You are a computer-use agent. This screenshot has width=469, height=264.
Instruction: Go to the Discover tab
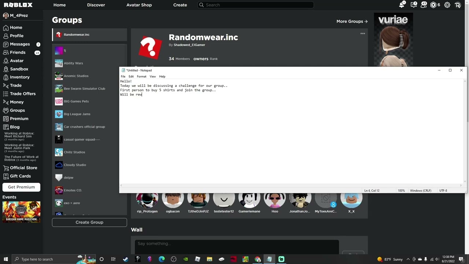click(x=96, y=5)
